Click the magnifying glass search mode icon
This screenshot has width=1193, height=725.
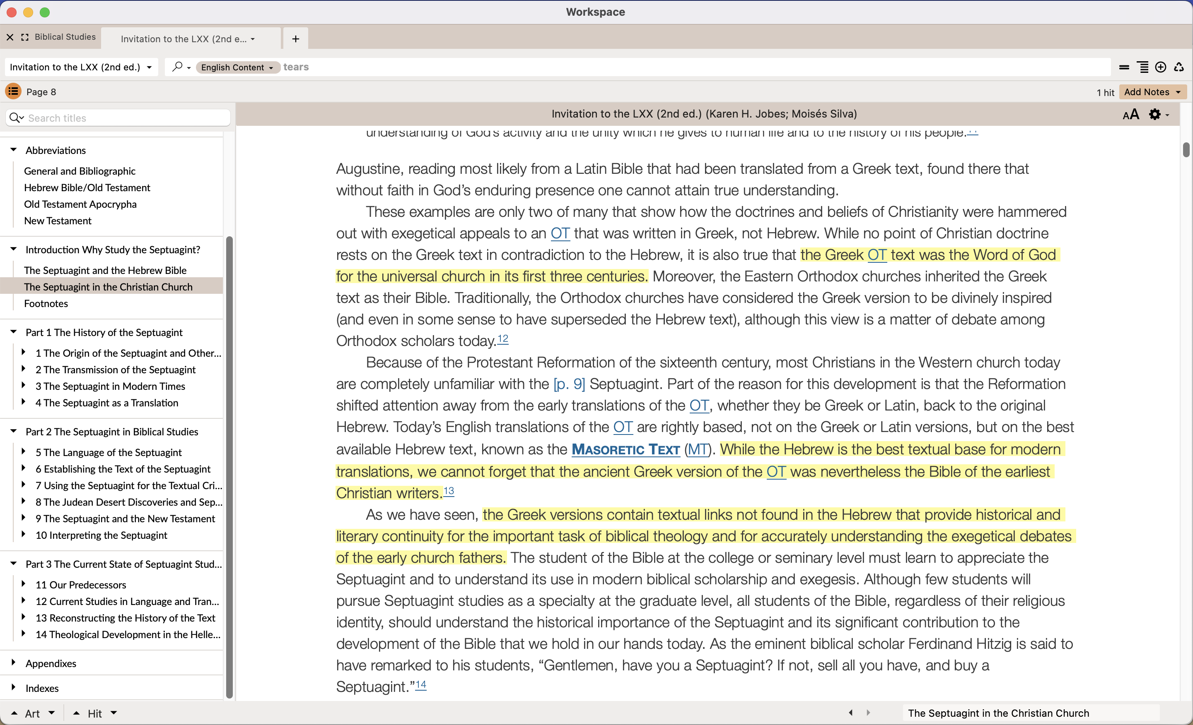pyautogui.click(x=178, y=67)
